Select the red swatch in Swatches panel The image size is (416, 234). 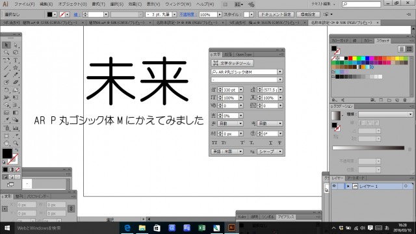coord(350,58)
